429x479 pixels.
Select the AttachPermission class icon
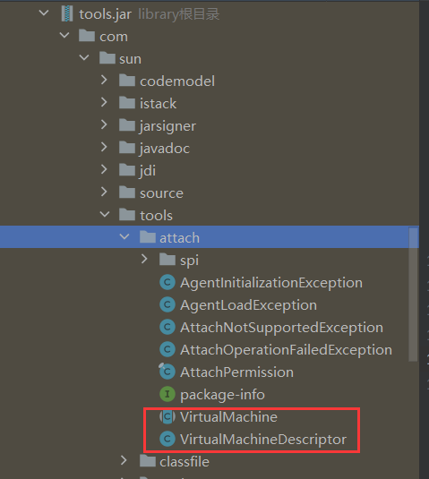[167, 372]
